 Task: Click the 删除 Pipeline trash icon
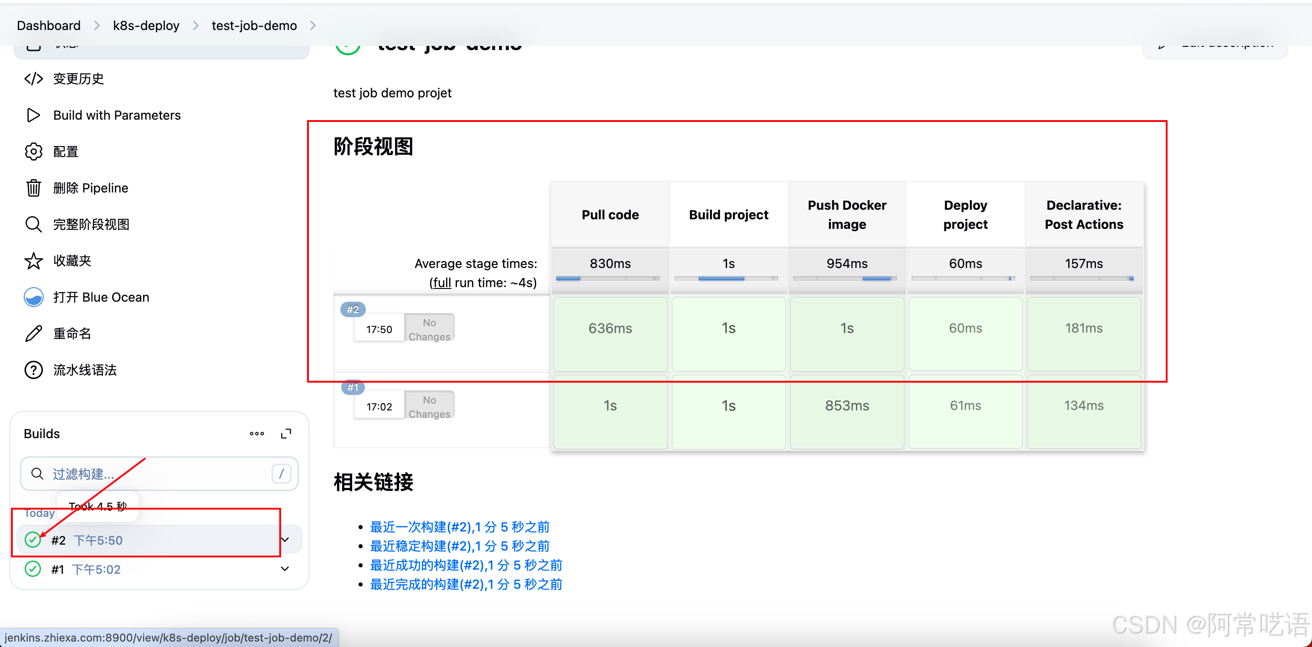pos(34,188)
